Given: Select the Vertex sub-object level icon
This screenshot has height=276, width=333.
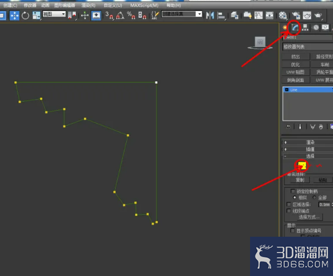Looking at the screenshot, I should [302, 165].
